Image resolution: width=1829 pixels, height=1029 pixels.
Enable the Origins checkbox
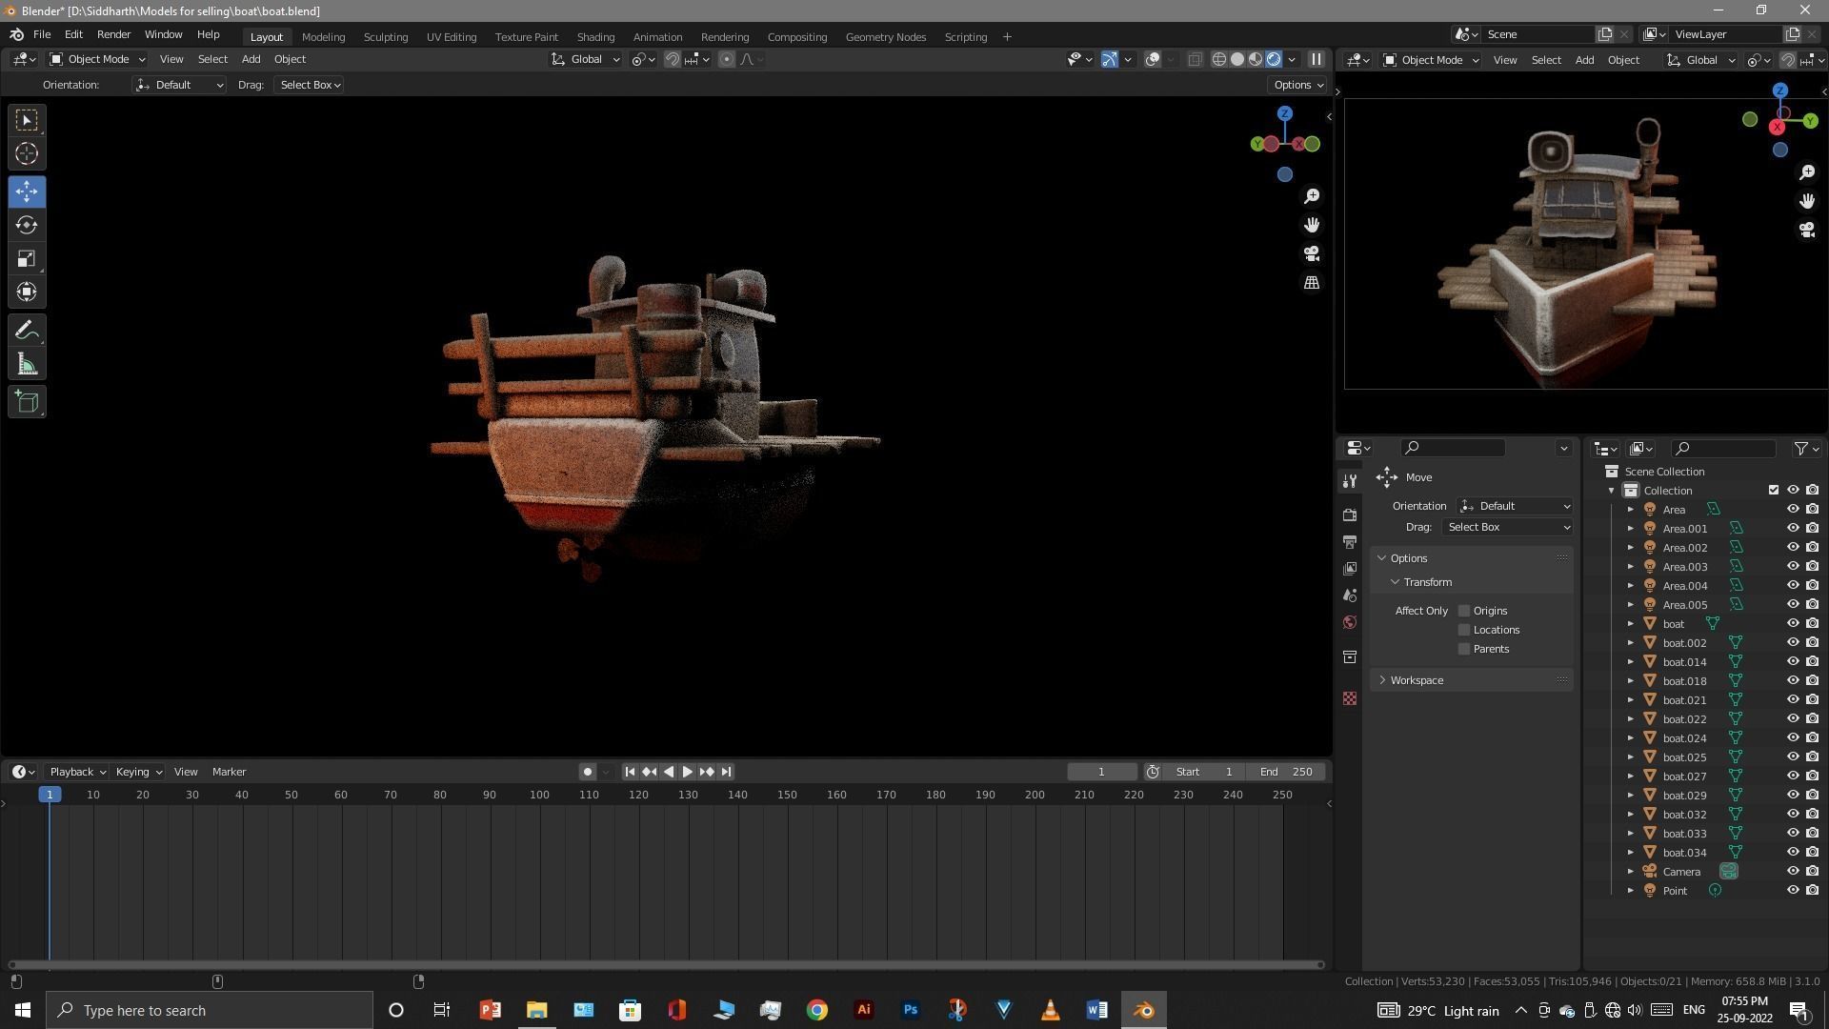click(1464, 611)
